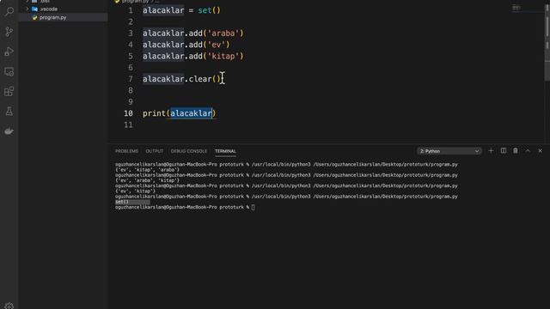Open the Search view in activity bar
Viewport: 550px width, 309px height.
tap(9, 11)
